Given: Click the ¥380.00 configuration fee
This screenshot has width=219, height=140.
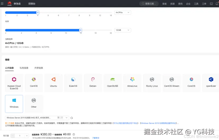Looking at the screenshot, I should [46, 134].
